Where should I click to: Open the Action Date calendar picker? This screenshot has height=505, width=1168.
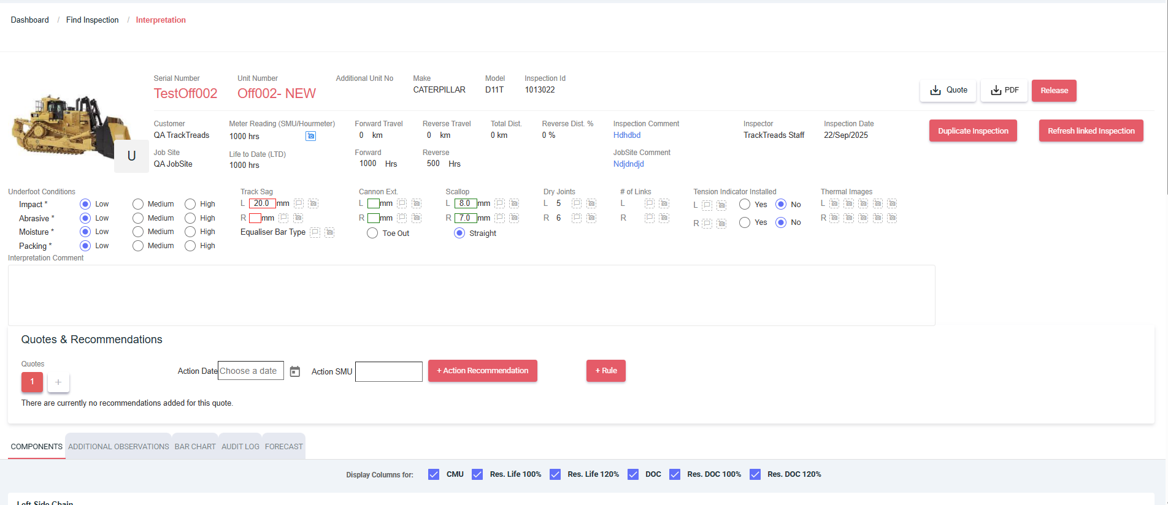[x=295, y=371]
